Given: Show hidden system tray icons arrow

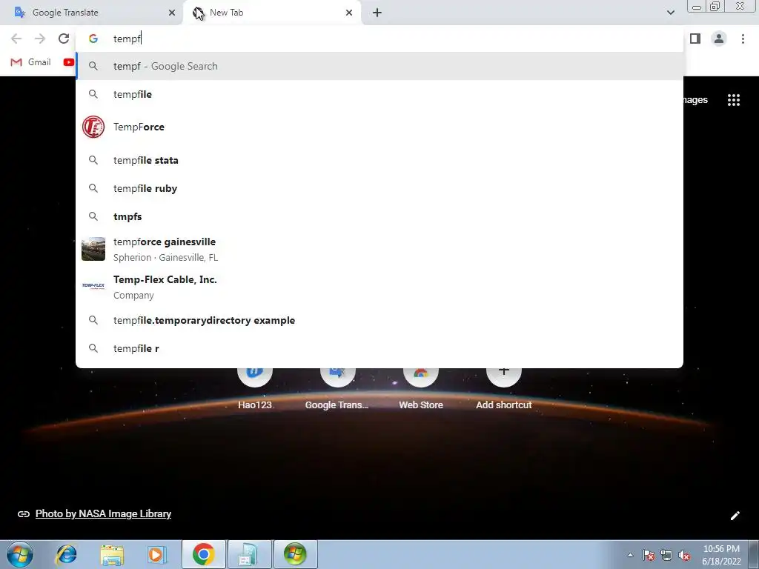Looking at the screenshot, I should (x=630, y=555).
